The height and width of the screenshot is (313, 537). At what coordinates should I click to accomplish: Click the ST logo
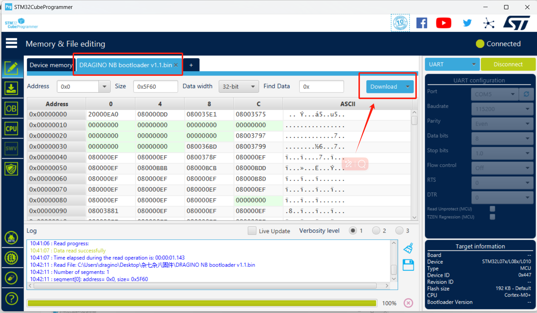pyautogui.click(x=517, y=23)
